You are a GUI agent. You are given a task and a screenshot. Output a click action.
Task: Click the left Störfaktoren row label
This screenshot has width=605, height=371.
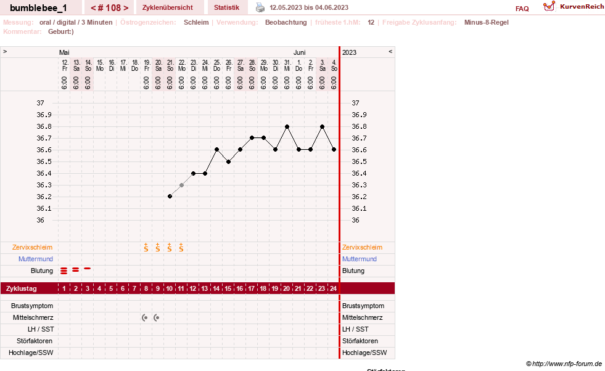click(35, 341)
